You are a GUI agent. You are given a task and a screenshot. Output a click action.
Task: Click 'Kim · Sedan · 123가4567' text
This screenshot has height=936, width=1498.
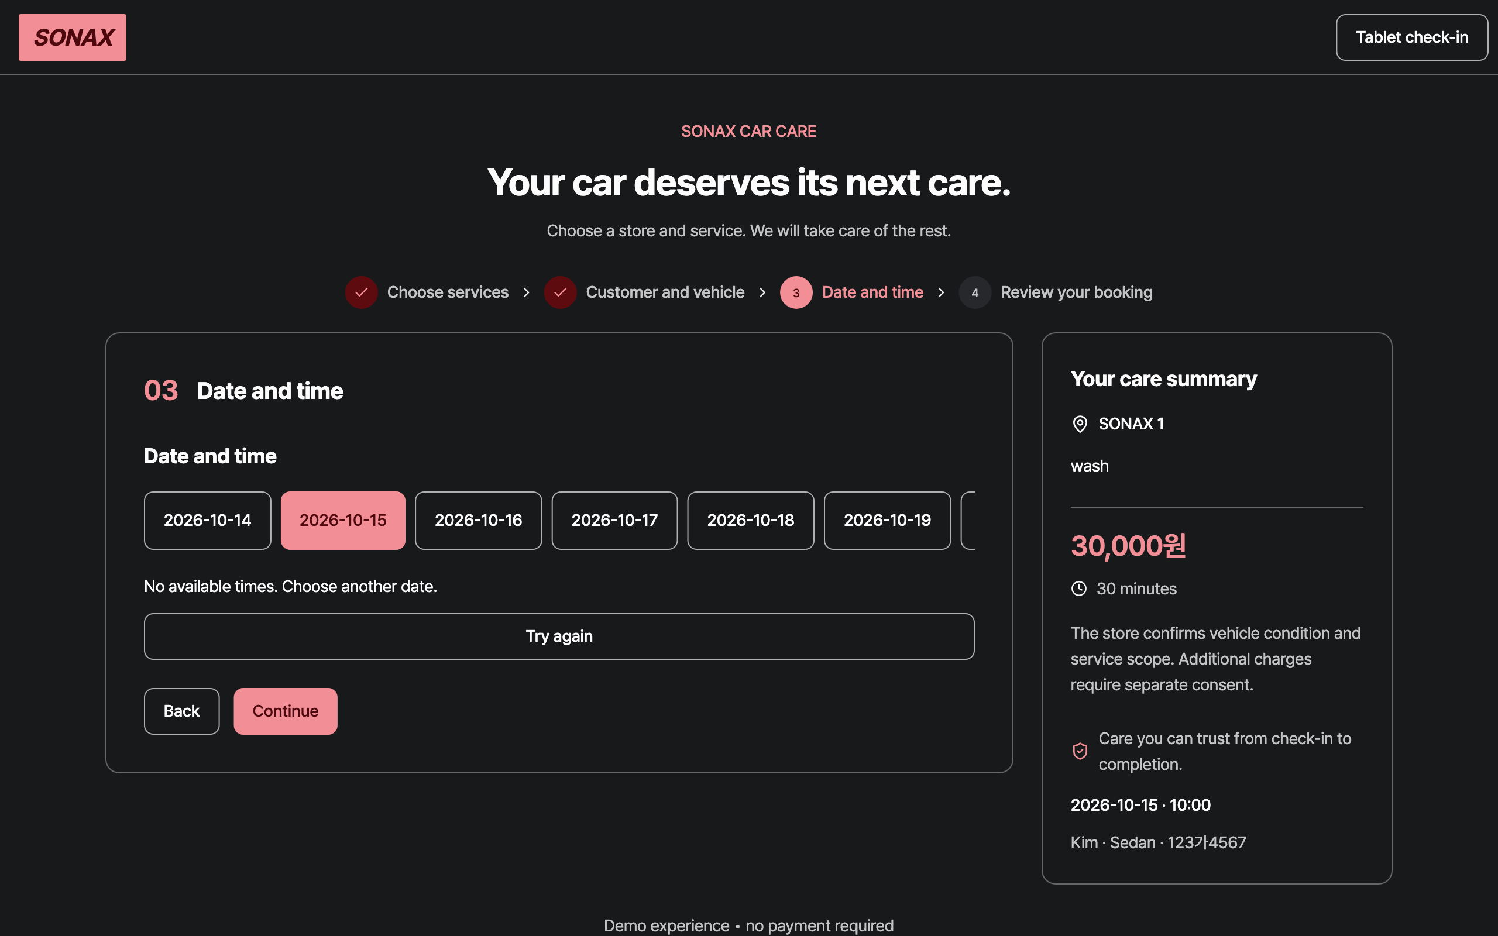click(x=1158, y=842)
